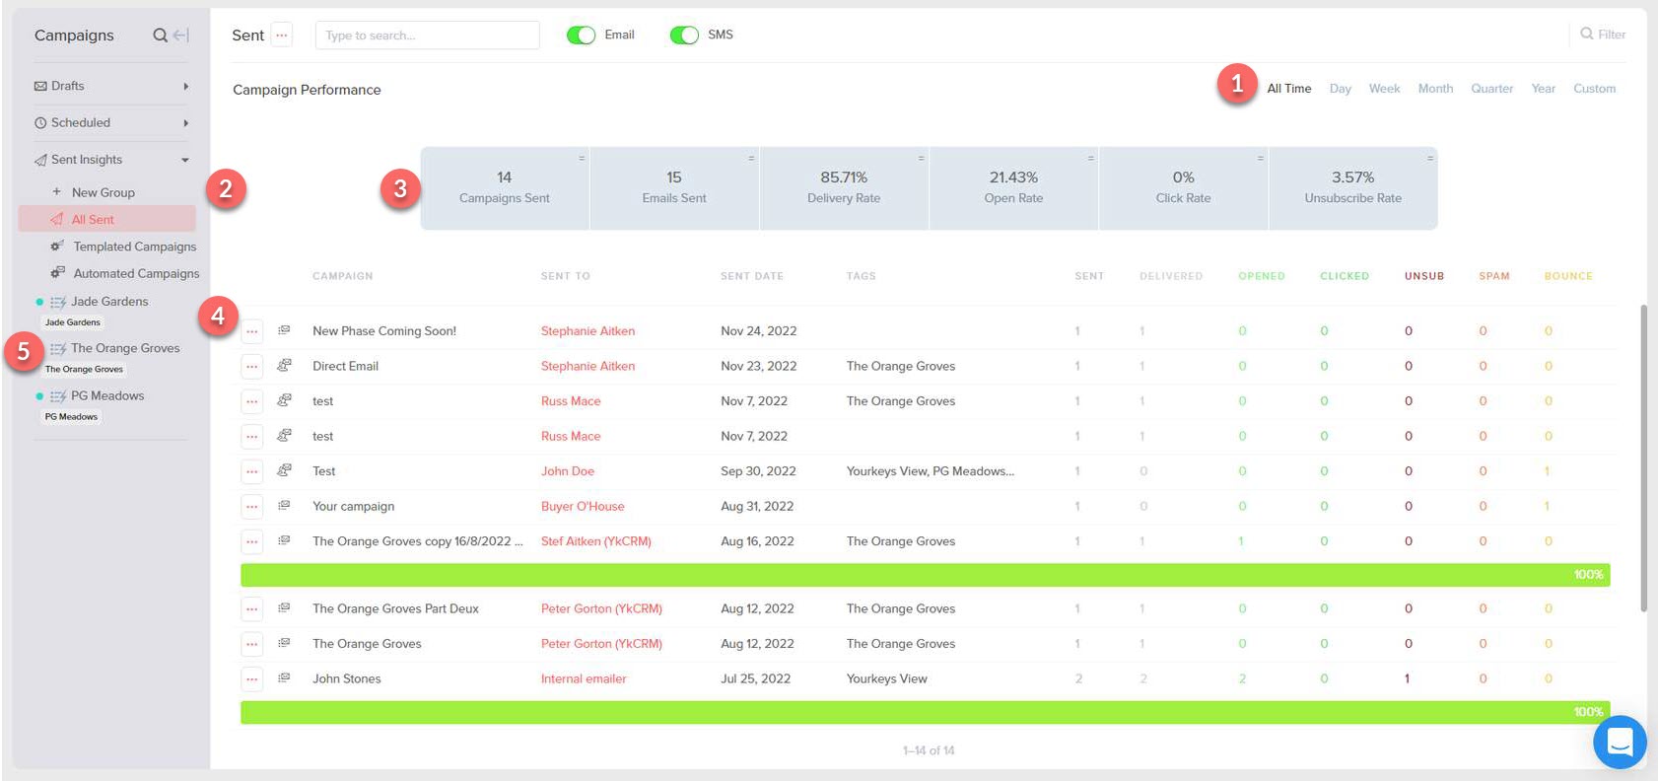Click the Open Rate stat card
The image size is (1658, 781).
point(1013,188)
